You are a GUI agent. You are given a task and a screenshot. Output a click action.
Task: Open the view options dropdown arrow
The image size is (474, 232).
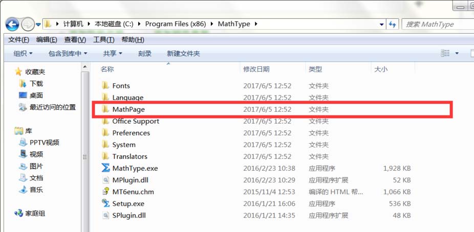457,53
